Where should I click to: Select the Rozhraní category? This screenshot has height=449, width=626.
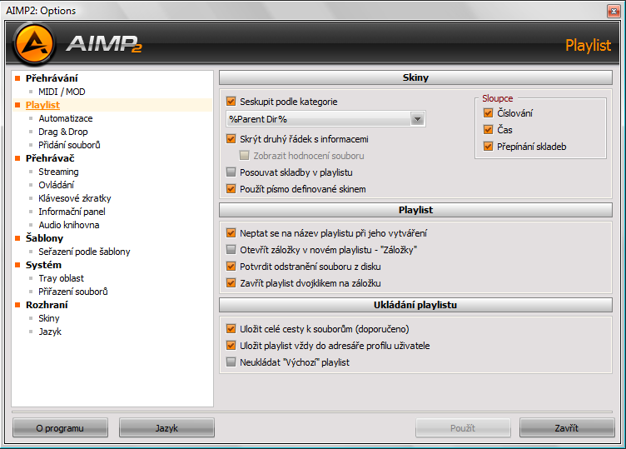click(47, 305)
